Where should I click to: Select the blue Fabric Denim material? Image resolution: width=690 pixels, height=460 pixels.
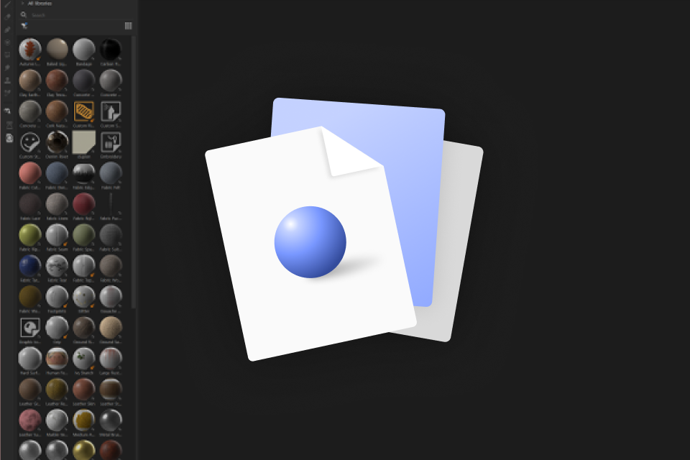coord(57,172)
